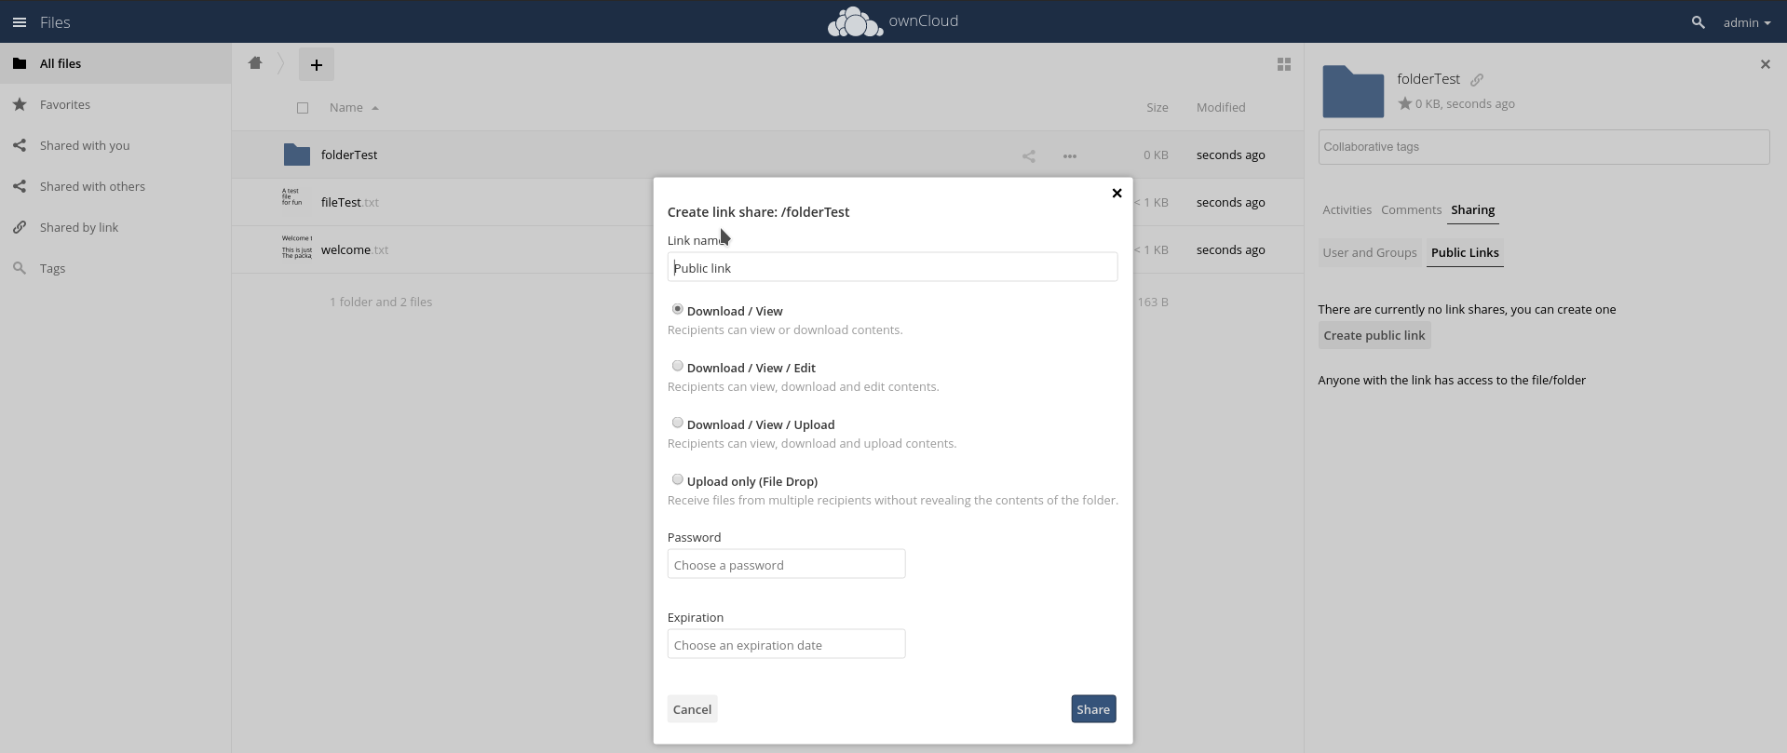Open the hamburger navigation menu

(x=20, y=22)
